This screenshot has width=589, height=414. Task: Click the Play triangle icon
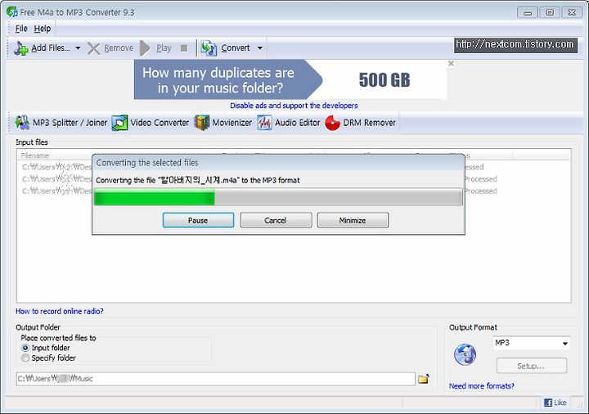(x=145, y=48)
